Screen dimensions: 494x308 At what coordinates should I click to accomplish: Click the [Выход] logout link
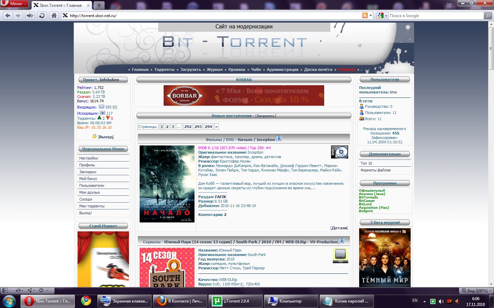point(106,137)
